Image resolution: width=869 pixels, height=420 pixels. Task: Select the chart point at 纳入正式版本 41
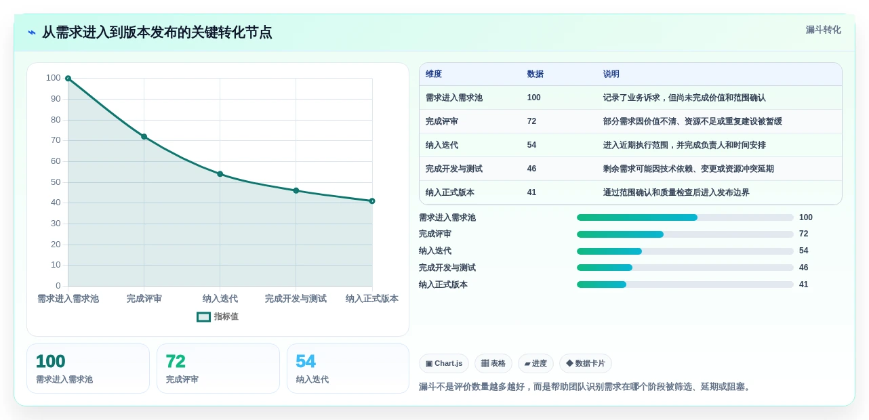[372, 201]
